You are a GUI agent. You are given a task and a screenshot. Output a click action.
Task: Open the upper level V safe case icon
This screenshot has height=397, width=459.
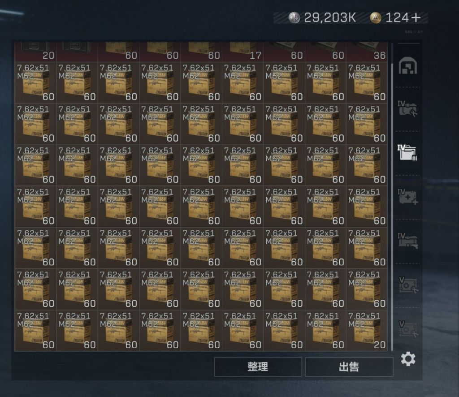click(x=408, y=285)
